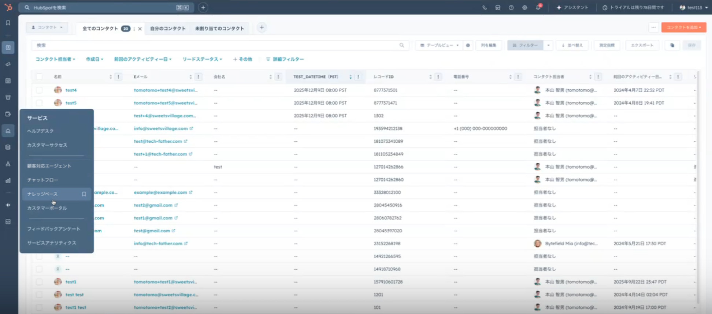Expand the リードステータス filter dropdown
The image size is (712, 314).
(x=202, y=59)
